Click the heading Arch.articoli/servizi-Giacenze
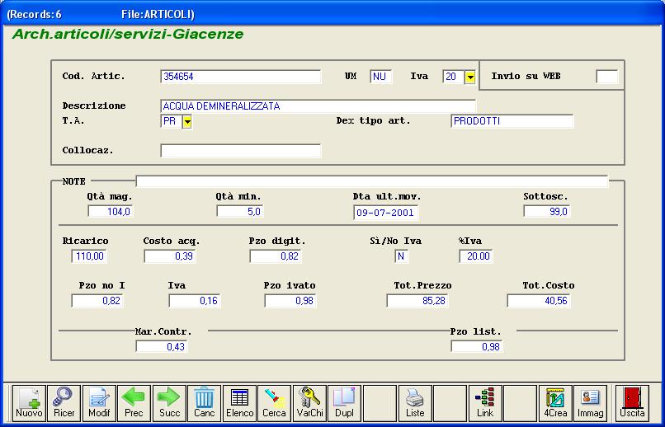The height and width of the screenshot is (427, 665). [x=128, y=34]
